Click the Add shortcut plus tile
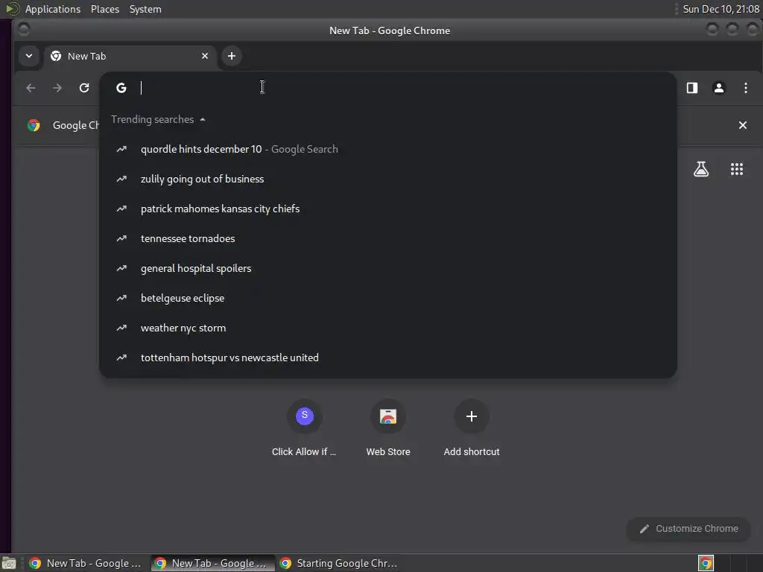763x572 pixels. (x=472, y=428)
